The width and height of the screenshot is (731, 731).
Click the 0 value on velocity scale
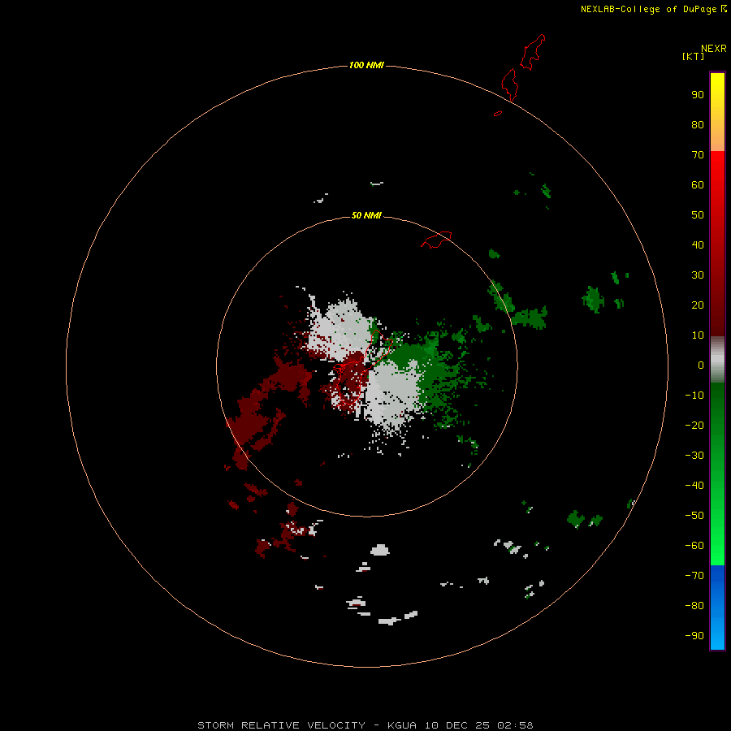[x=701, y=365]
